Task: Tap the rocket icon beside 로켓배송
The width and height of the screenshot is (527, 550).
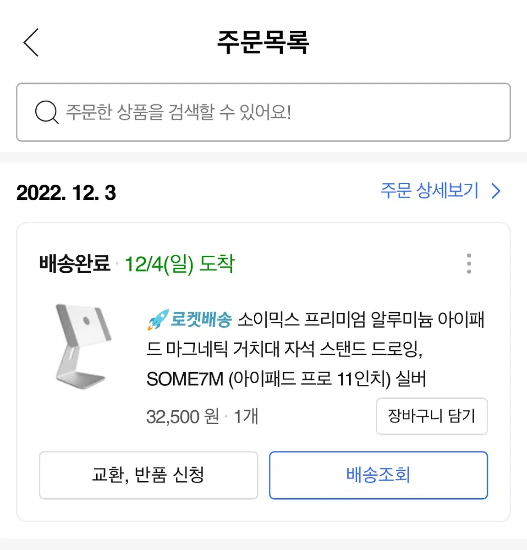Action: click(x=158, y=319)
